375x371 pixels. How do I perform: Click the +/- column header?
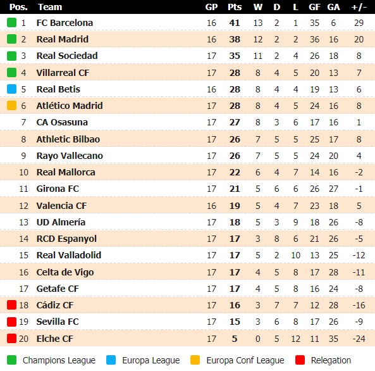pos(359,7)
